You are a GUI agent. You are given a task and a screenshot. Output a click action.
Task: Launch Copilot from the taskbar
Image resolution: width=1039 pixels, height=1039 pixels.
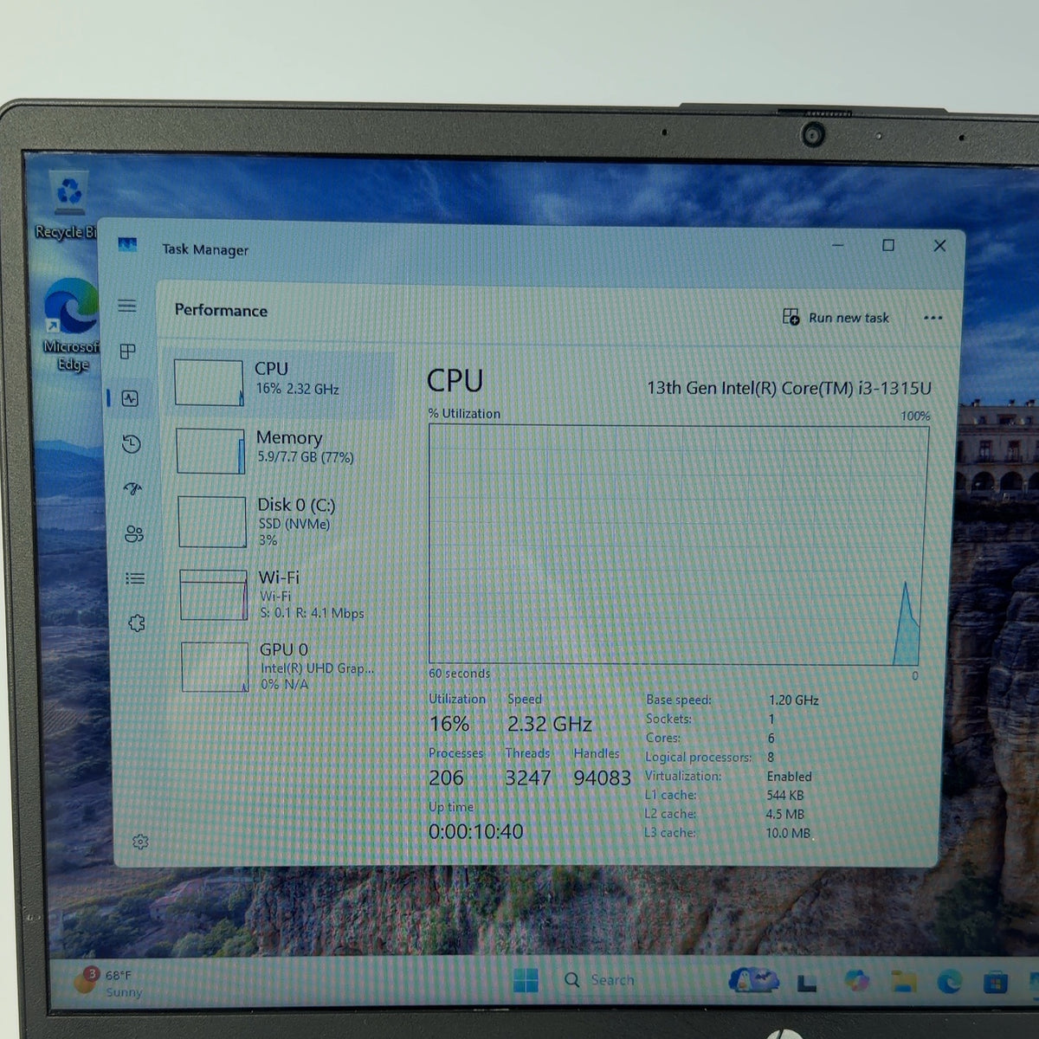(856, 981)
